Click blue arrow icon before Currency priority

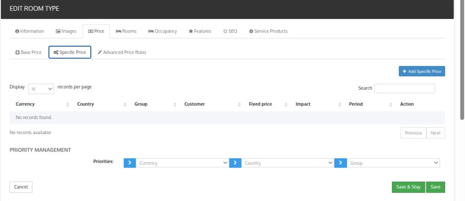129,163
